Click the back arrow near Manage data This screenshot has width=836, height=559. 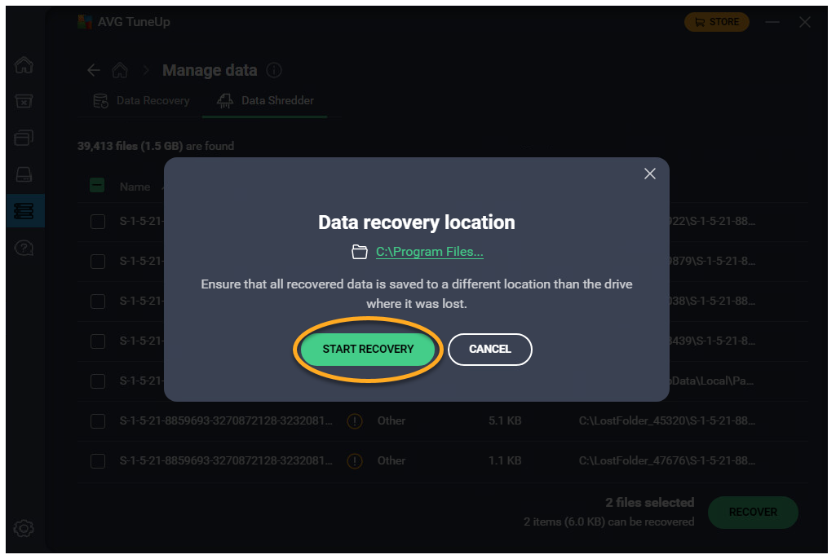94,70
